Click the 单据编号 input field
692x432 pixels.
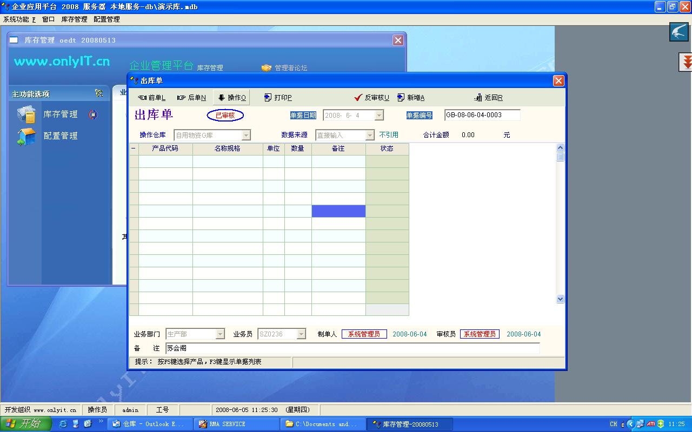(x=482, y=115)
